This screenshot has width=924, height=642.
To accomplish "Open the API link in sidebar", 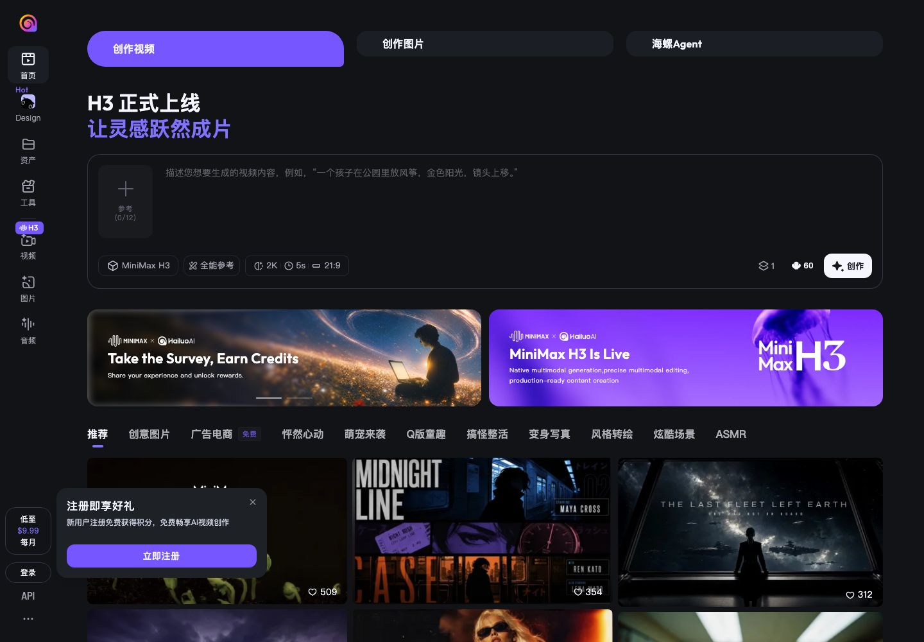I will click(x=28, y=596).
